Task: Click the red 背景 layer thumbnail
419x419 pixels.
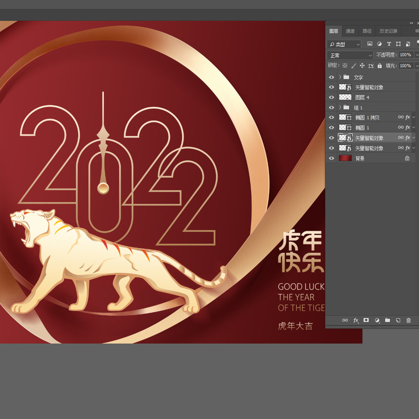Action: pyautogui.click(x=345, y=158)
